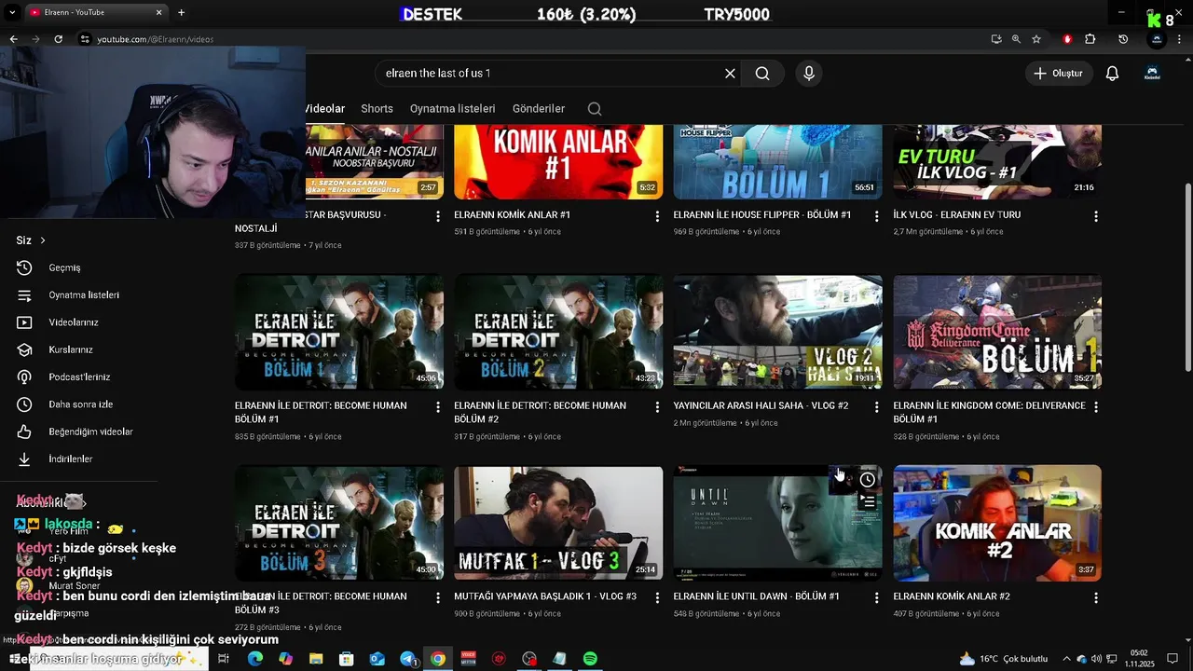The image size is (1193, 671).
Task: Open ELRAENN İLE DETROIT: BECOME HUMAN BÖLÜM #1 title
Action: click(x=321, y=413)
